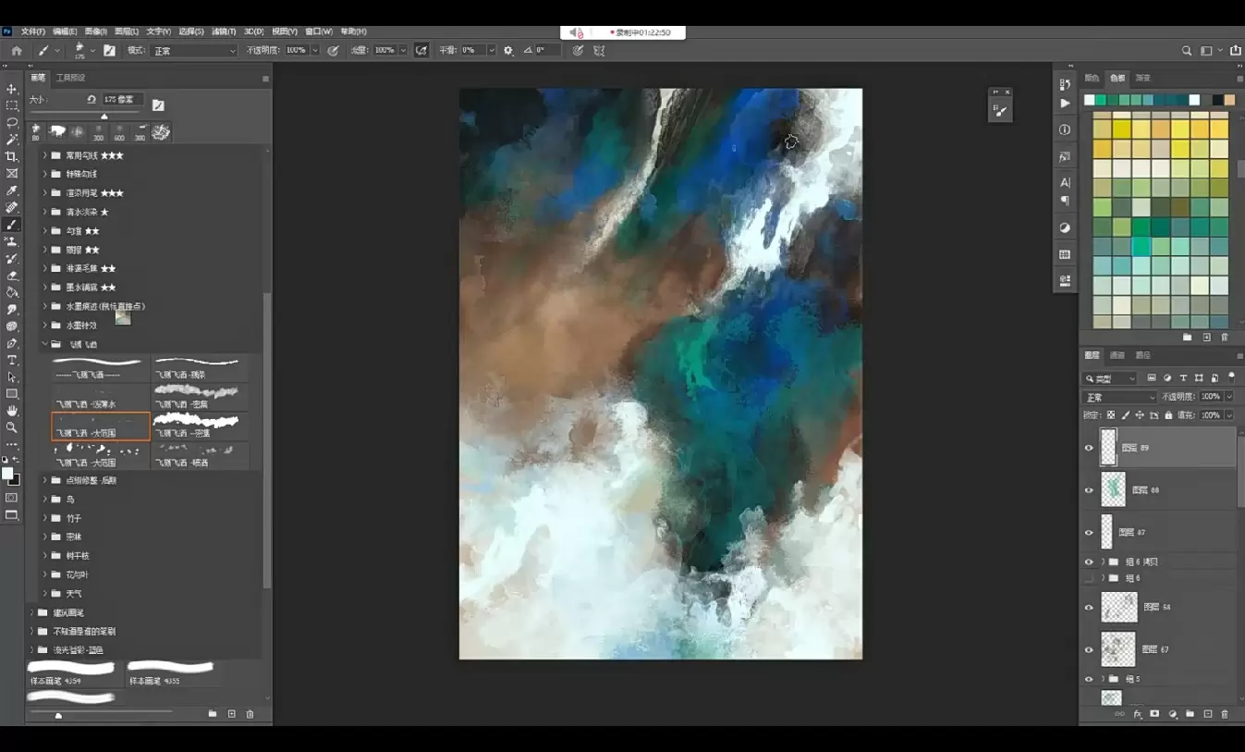Open the Character panel icon
Screen dimensions: 1245x752
click(x=1065, y=181)
